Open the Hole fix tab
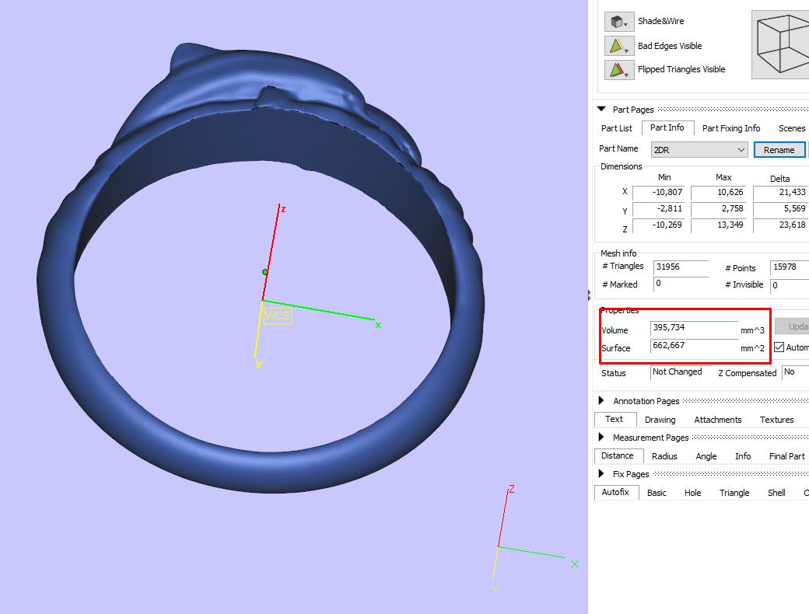 [x=692, y=493]
